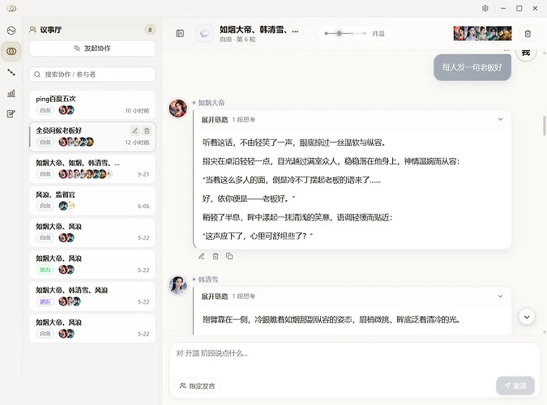Image resolution: width=547 pixels, height=405 pixels.
Task: Open ping百度五次 conversation
Action: pyautogui.click(x=92, y=104)
